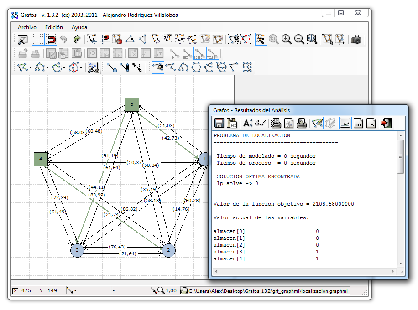This screenshot has width=418, height=310.
Task: Select green node 5 in the graph
Action: point(132,104)
